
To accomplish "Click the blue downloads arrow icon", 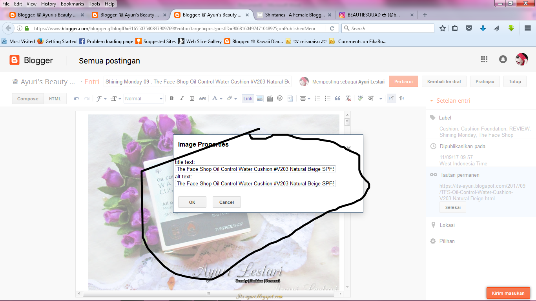I will [483, 28].
